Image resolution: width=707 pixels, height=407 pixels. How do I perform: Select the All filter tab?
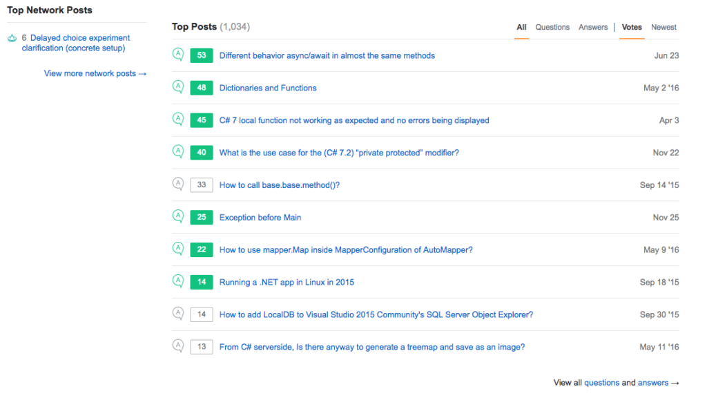[x=521, y=28]
